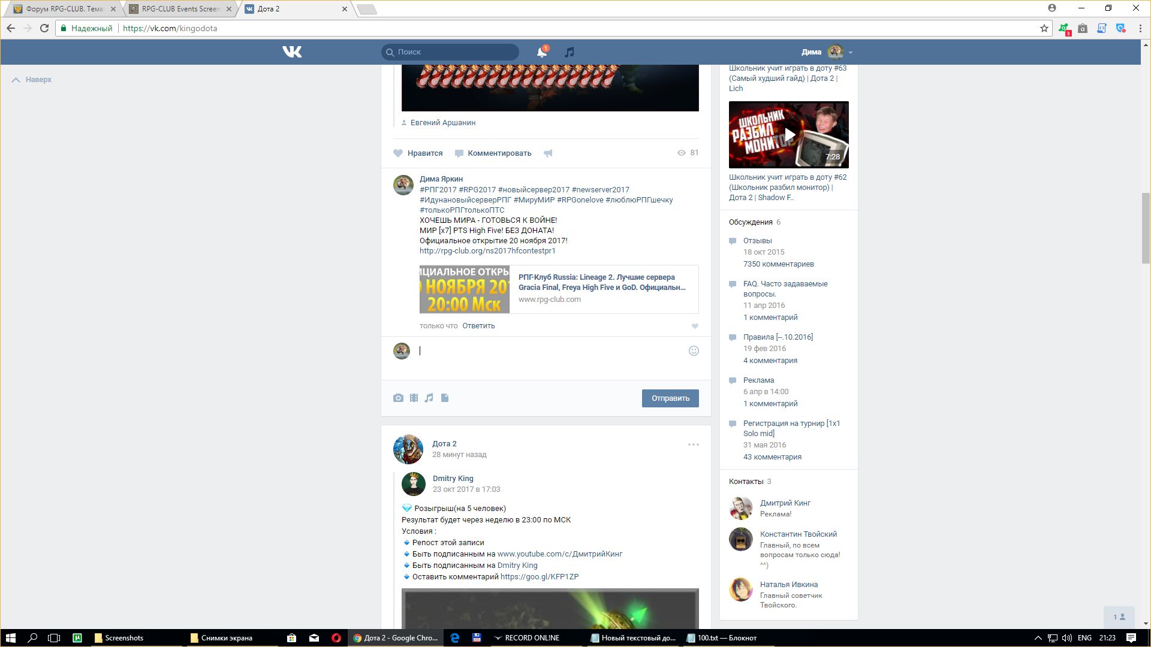Click the Поиск search box
The height and width of the screenshot is (647, 1151).
(x=450, y=52)
